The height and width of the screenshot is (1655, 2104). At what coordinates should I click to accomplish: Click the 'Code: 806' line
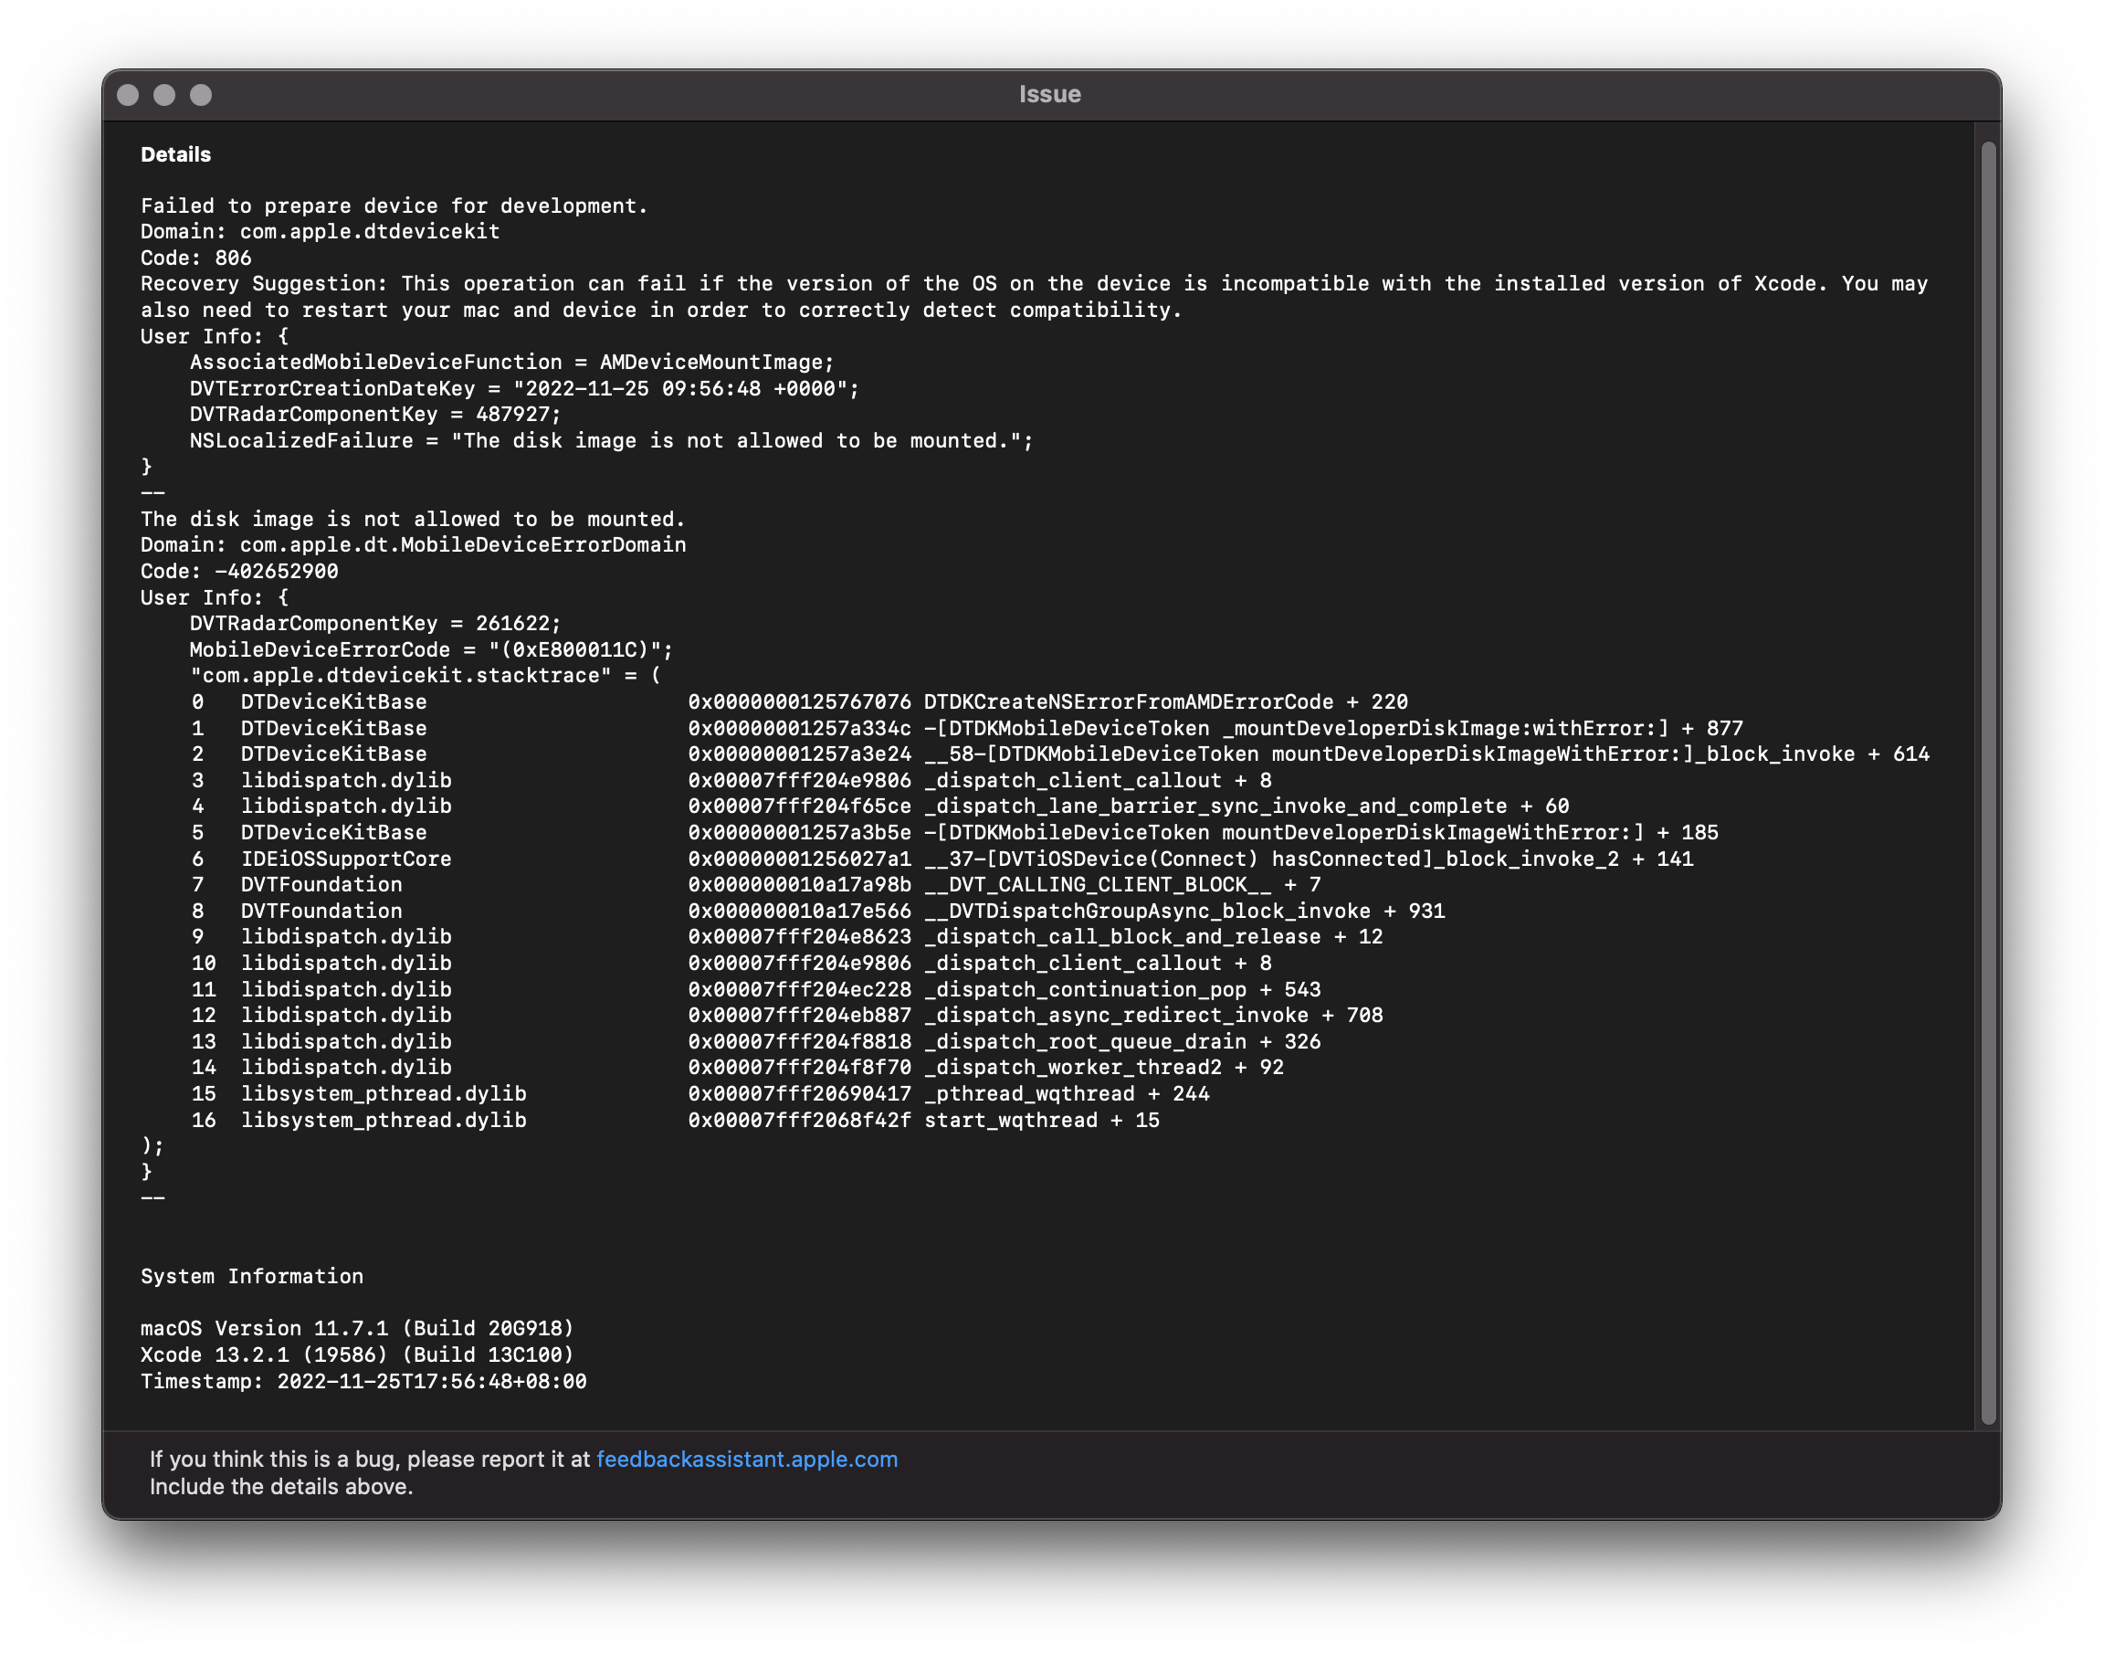195,258
